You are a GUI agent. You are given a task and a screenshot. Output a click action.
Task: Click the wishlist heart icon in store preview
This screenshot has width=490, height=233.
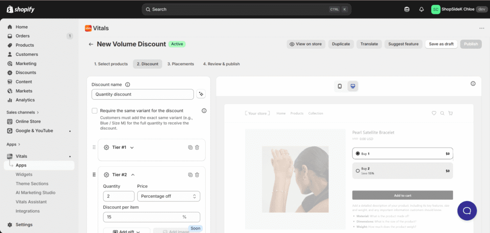[434, 113]
